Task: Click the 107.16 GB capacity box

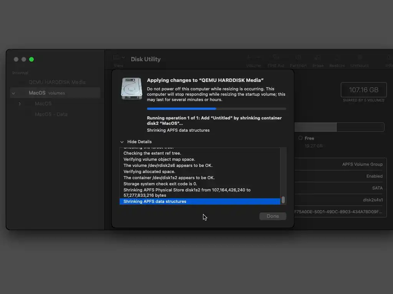Action: (x=363, y=90)
